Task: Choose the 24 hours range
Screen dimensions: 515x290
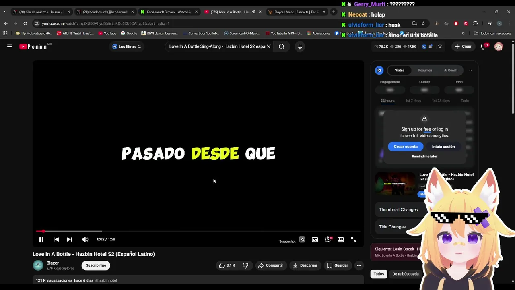Action: pos(387,101)
